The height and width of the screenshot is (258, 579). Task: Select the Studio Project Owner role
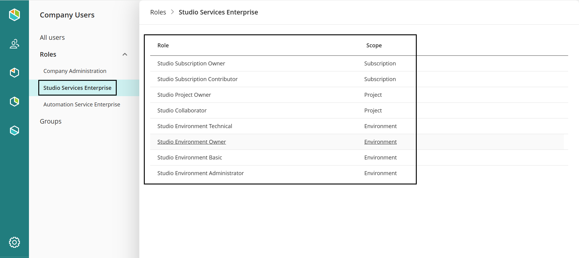[x=184, y=95]
